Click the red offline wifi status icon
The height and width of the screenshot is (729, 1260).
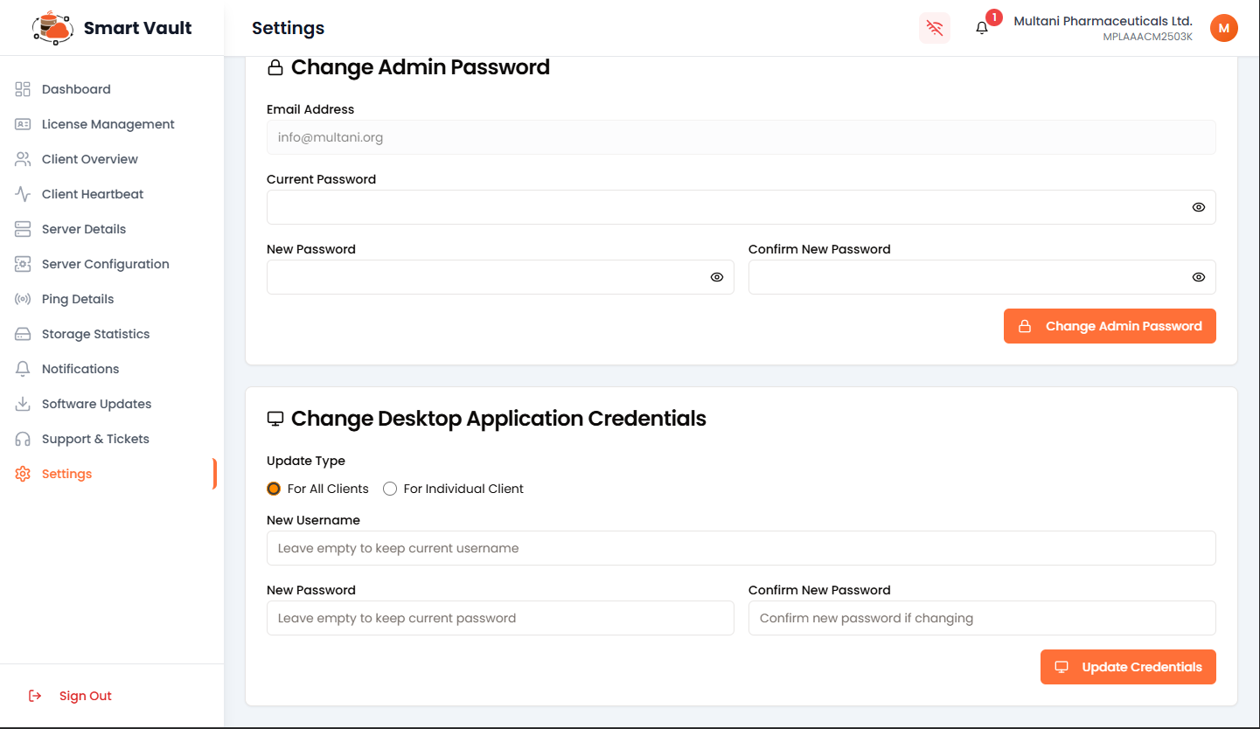pos(935,28)
